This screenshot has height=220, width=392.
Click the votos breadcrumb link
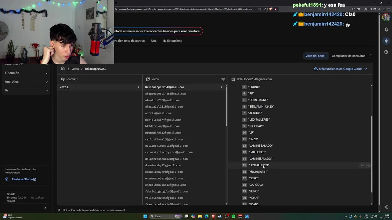(75, 69)
